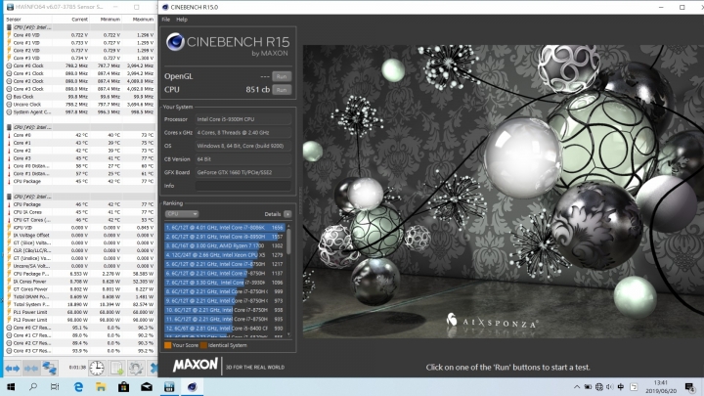This screenshot has width=704, height=396.
Task: Select ranking entry 3 AMD Ryzen 7 1700
Action: pos(225,246)
